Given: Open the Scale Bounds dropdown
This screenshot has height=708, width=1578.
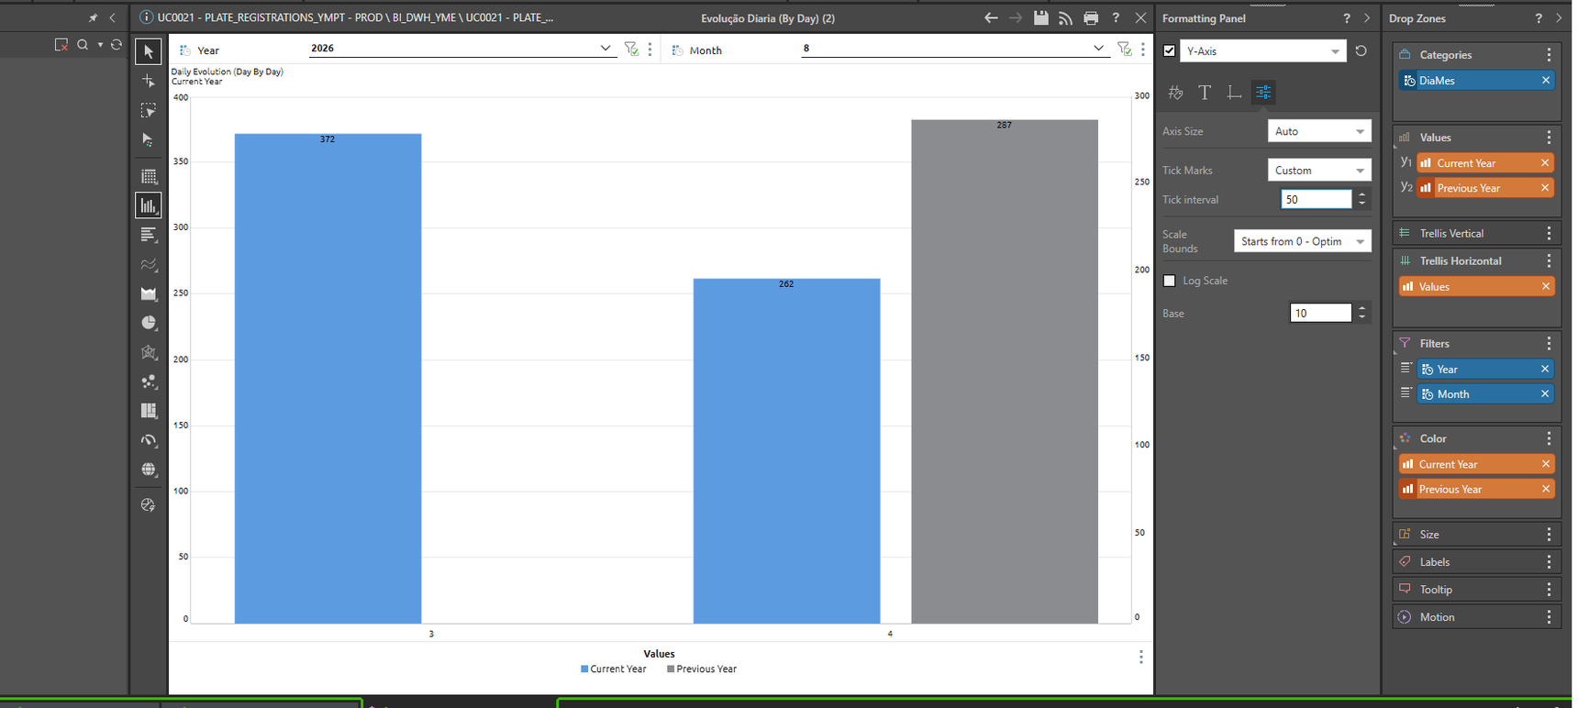Looking at the screenshot, I should (x=1303, y=241).
